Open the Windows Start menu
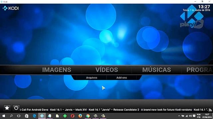 pos(4,116)
